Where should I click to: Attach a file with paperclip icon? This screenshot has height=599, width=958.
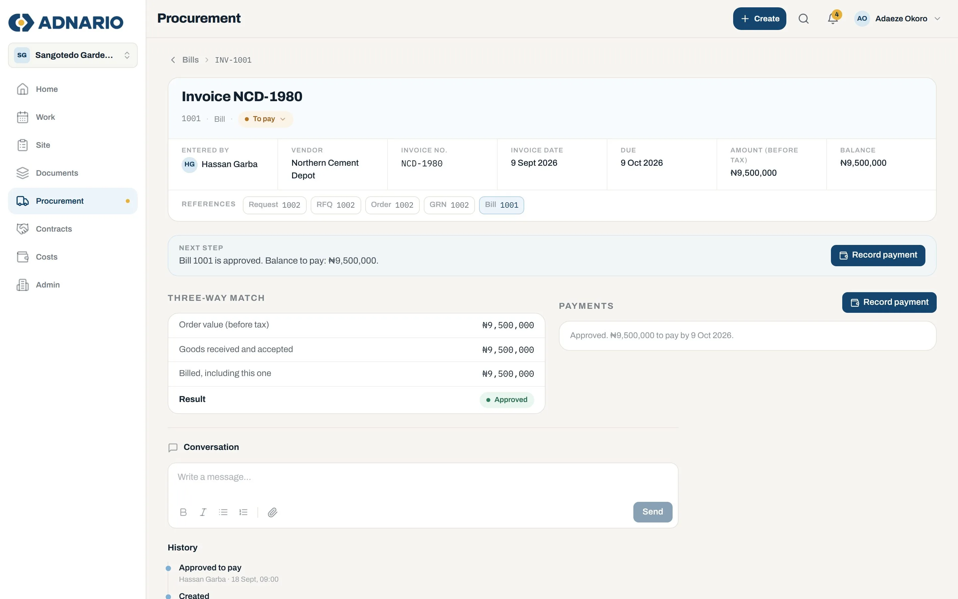coord(272,512)
